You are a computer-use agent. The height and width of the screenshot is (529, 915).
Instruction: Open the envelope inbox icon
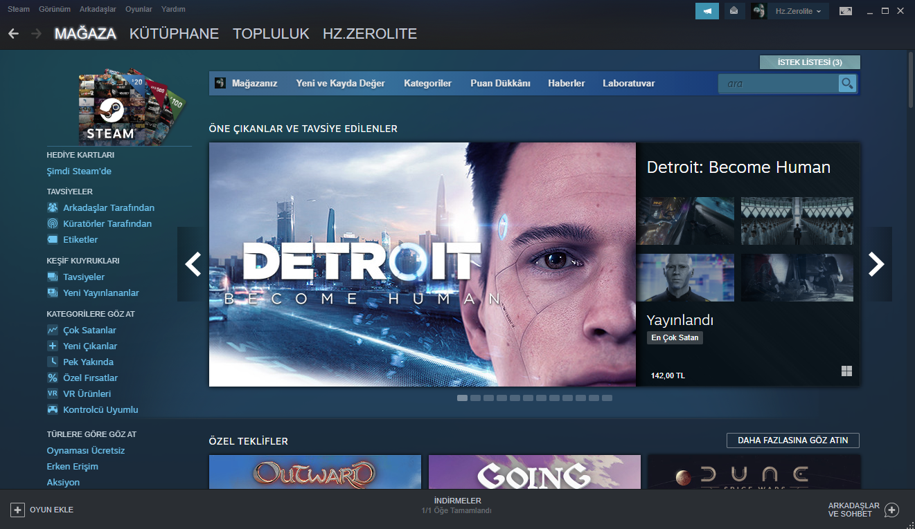click(734, 11)
